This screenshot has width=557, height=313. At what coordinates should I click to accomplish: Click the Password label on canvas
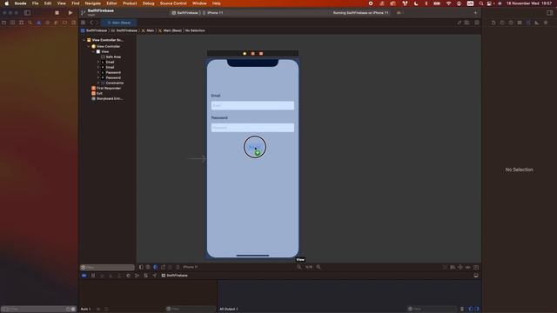click(x=219, y=118)
